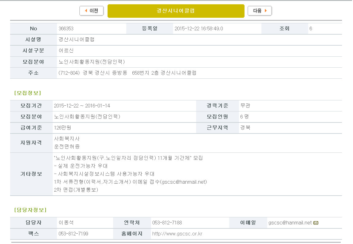The image size is (353, 244).
Task: Click the 운전면허증 qualification text
Action: 67,147
